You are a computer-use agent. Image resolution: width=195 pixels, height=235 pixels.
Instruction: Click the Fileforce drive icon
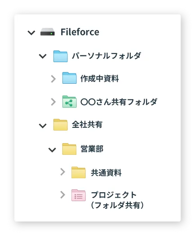click(x=48, y=32)
